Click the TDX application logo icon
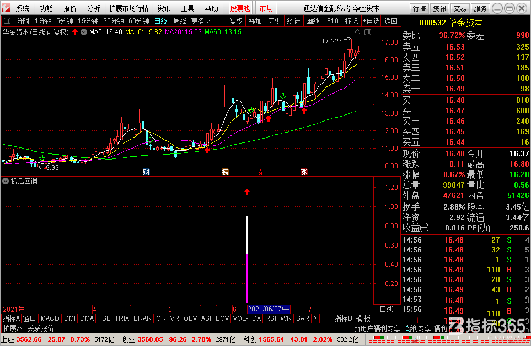The width and height of the screenshot is (531, 346). 6,8
